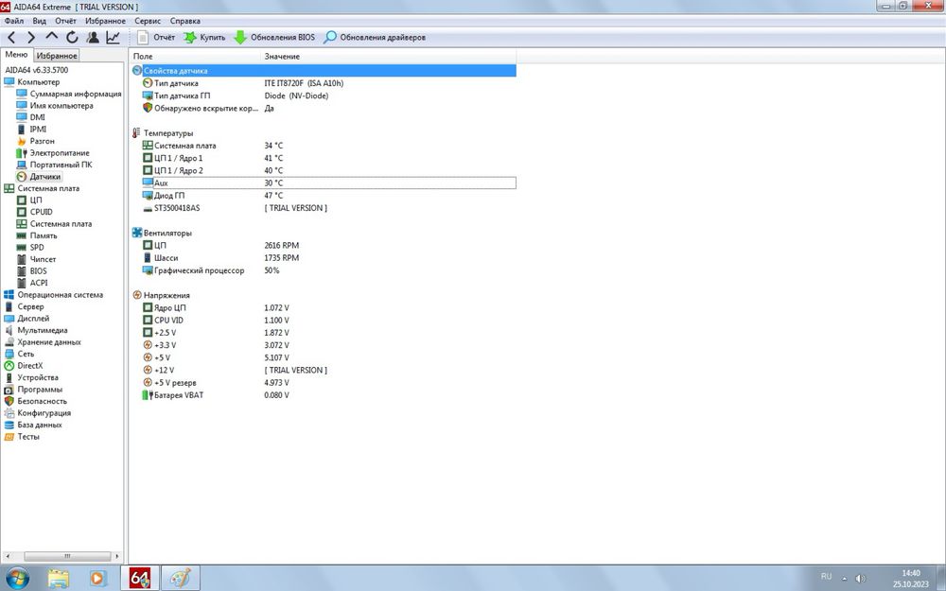Select SPD tree item
946x591 pixels.
click(30, 247)
